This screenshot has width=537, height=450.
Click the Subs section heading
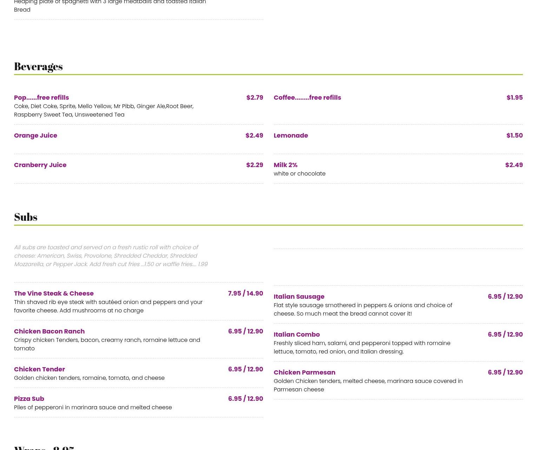pos(26,217)
